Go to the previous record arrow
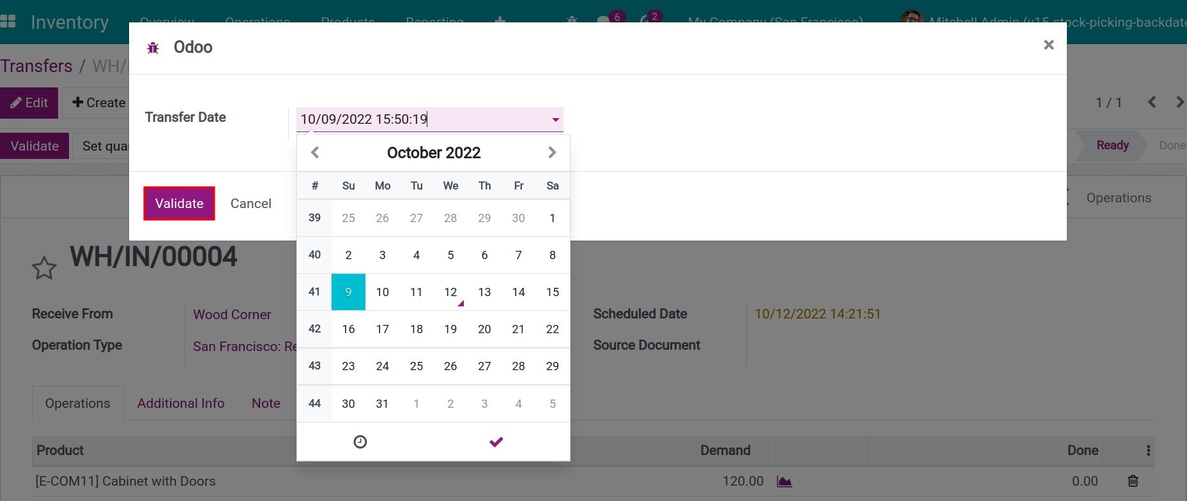Image resolution: width=1187 pixels, height=501 pixels. (x=1152, y=102)
